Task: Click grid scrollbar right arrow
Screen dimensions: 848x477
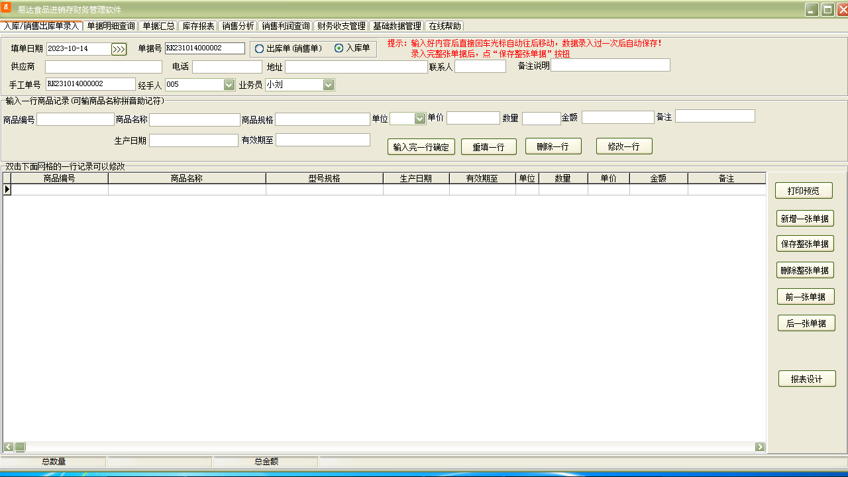Action: pos(760,447)
